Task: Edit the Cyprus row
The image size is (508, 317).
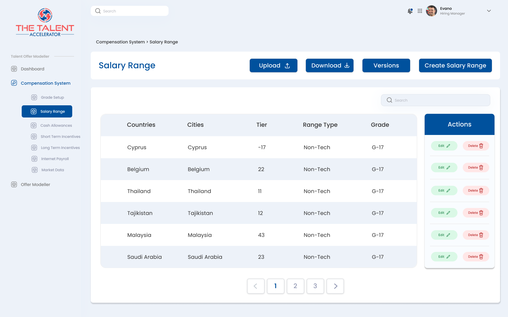Action: pos(444,146)
